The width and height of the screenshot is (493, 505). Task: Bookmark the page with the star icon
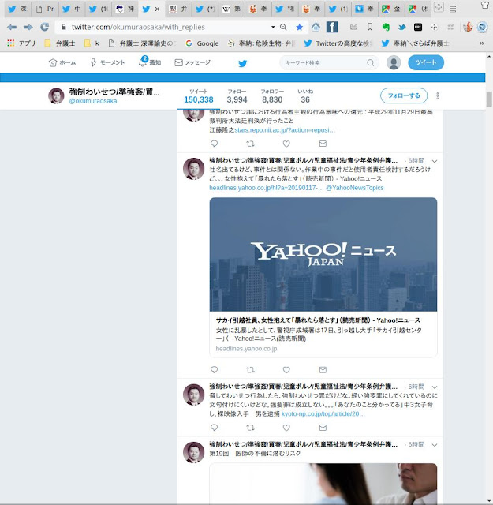(x=300, y=28)
